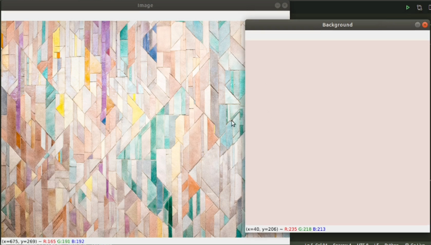
Task: Close the Background window
Action: (425, 25)
